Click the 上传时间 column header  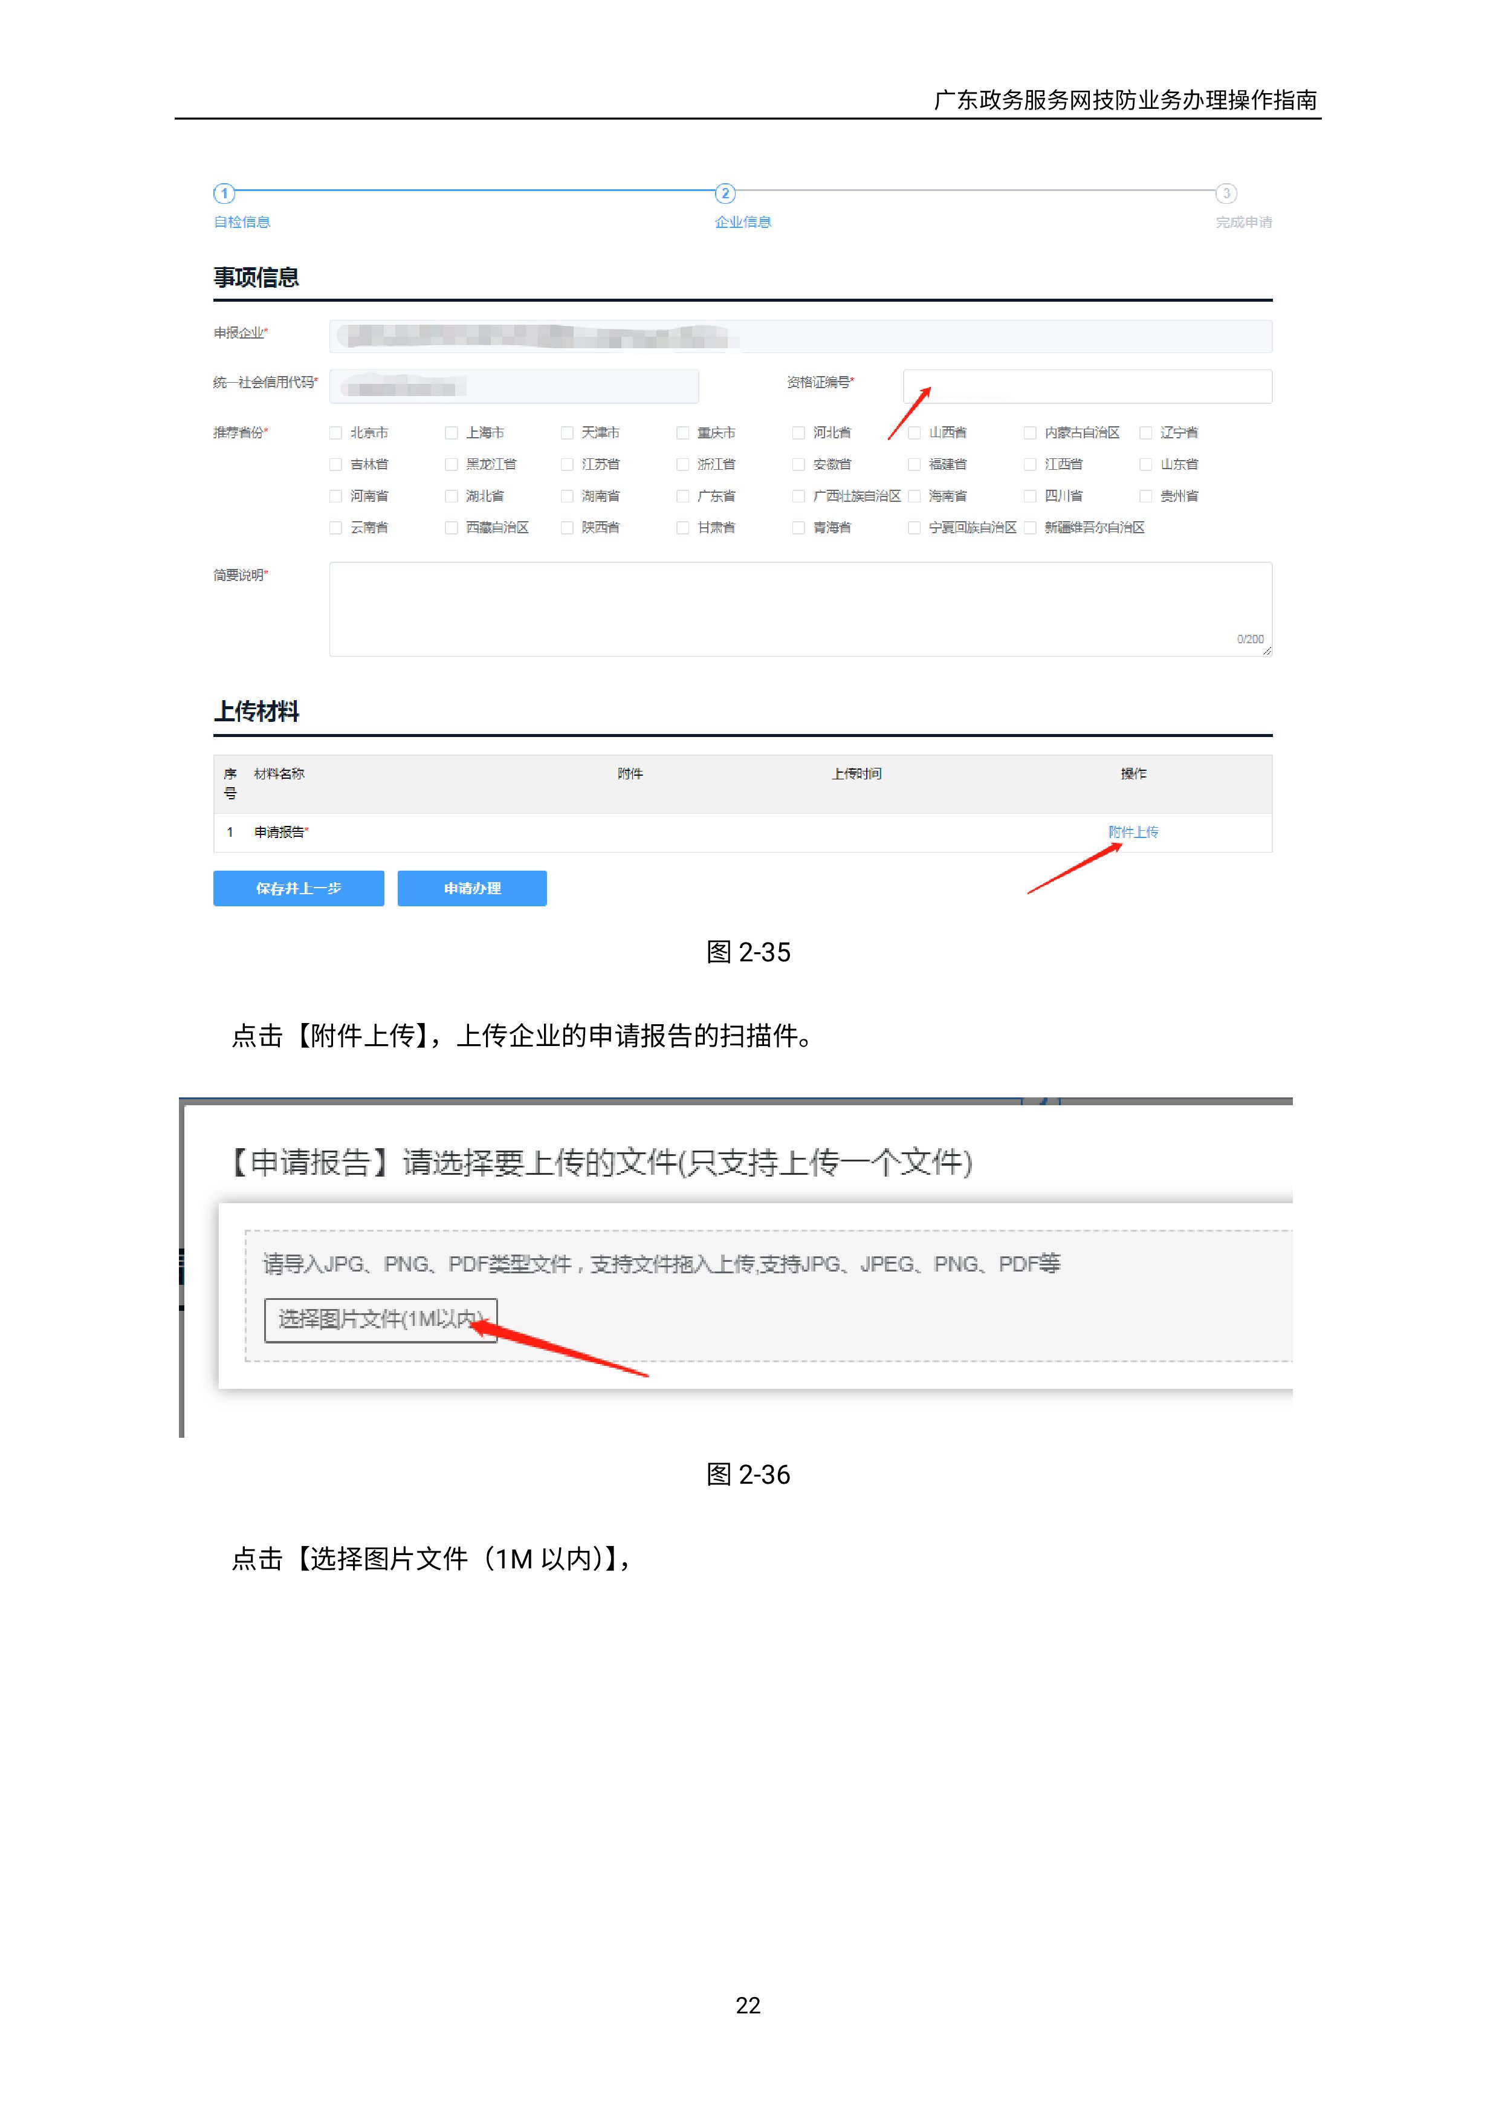point(857,774)
